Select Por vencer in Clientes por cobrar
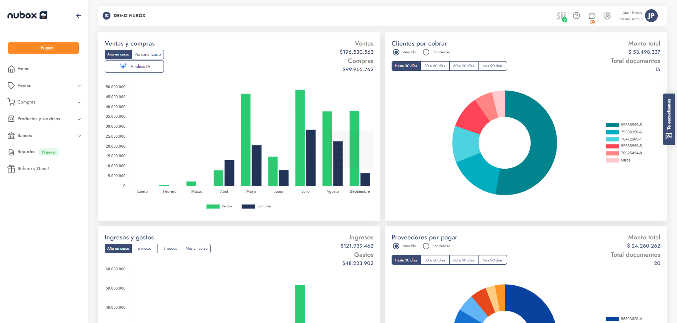 click(x=426, y=52)
